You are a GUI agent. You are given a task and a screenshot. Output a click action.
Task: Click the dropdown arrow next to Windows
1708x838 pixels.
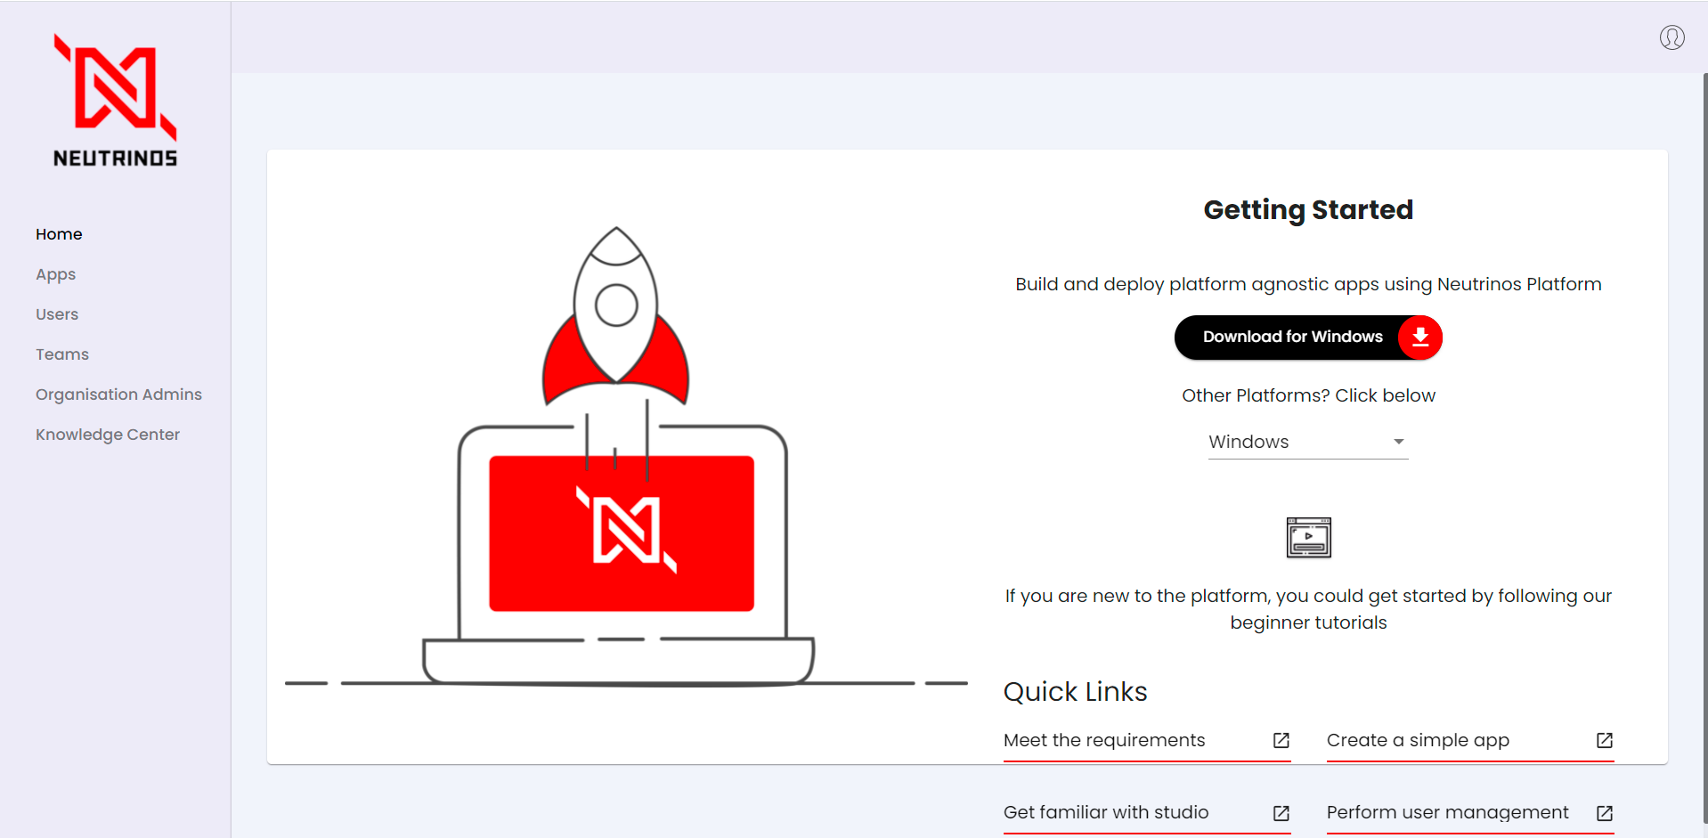click(1398, 442)
